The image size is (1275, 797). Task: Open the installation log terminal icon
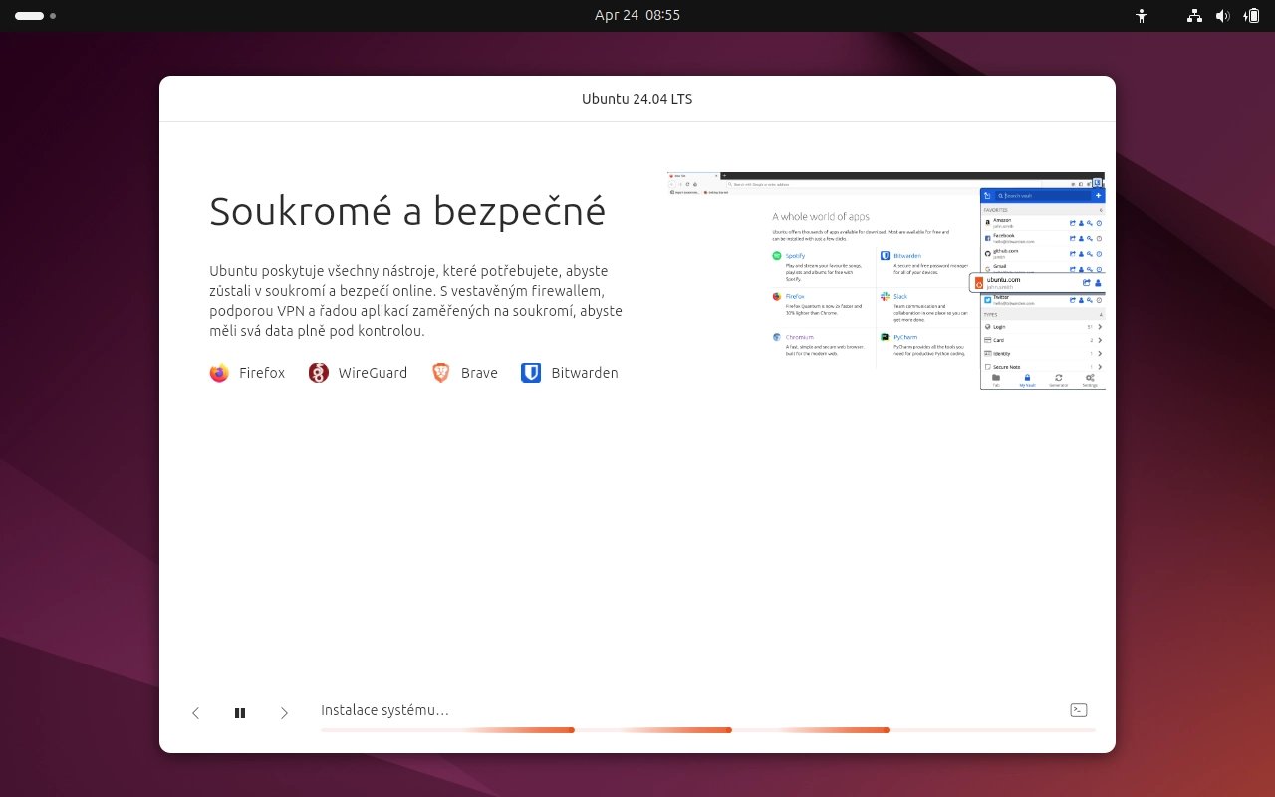click(x=1078, y=710)
